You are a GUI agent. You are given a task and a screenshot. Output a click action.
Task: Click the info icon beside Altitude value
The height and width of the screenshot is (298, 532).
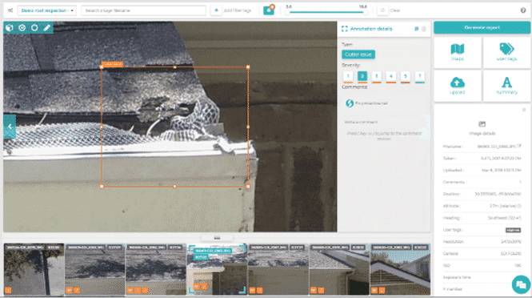520,206
